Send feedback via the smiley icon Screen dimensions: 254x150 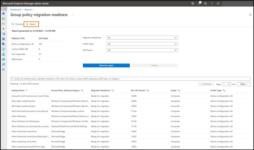point(218,3)
